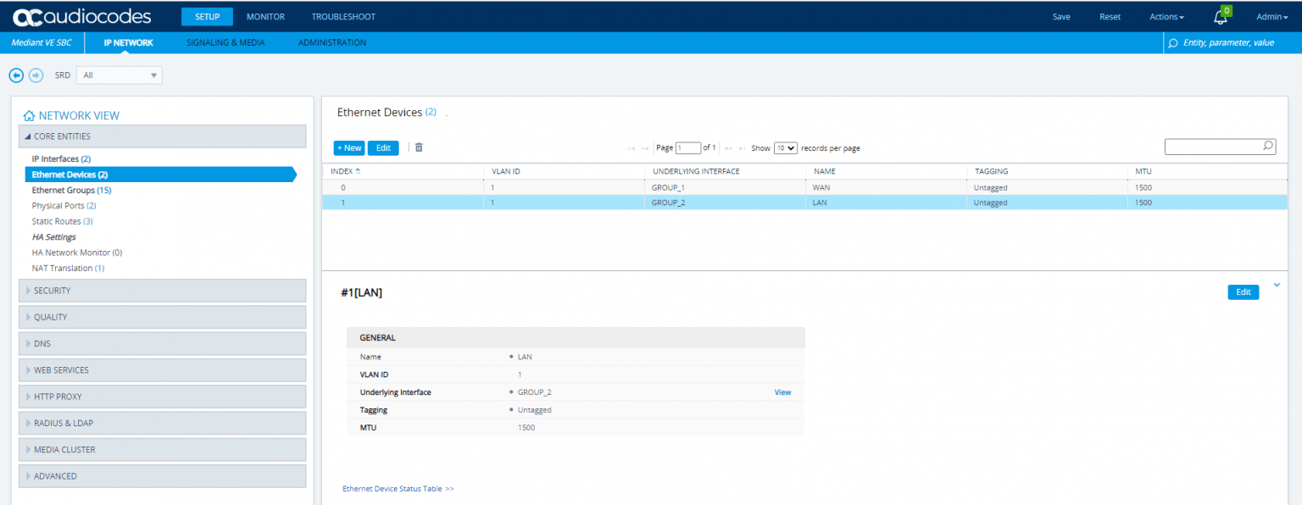Open Ethernet Device Status Table link
The image size is (1302, 505).
tap(398, 489)
